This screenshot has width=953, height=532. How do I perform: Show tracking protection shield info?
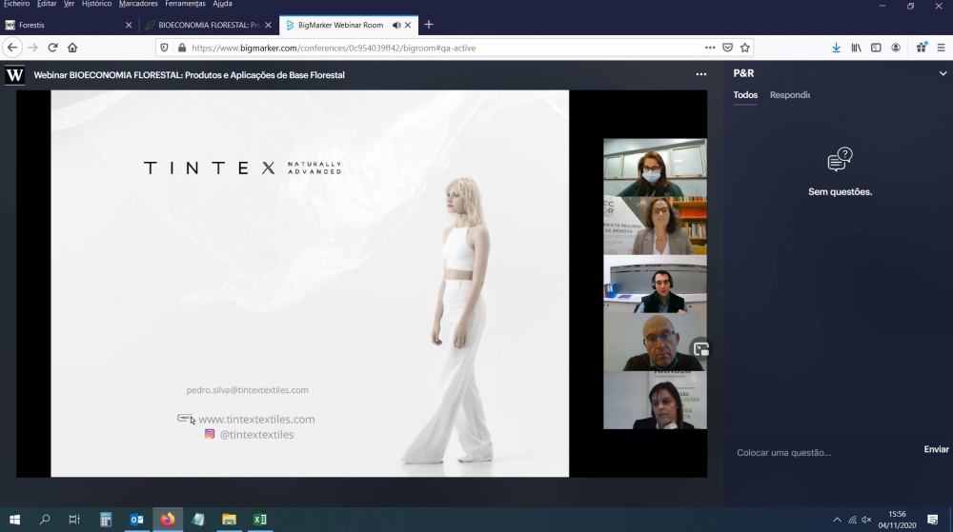pyautogui.click(x=164, y=48)
